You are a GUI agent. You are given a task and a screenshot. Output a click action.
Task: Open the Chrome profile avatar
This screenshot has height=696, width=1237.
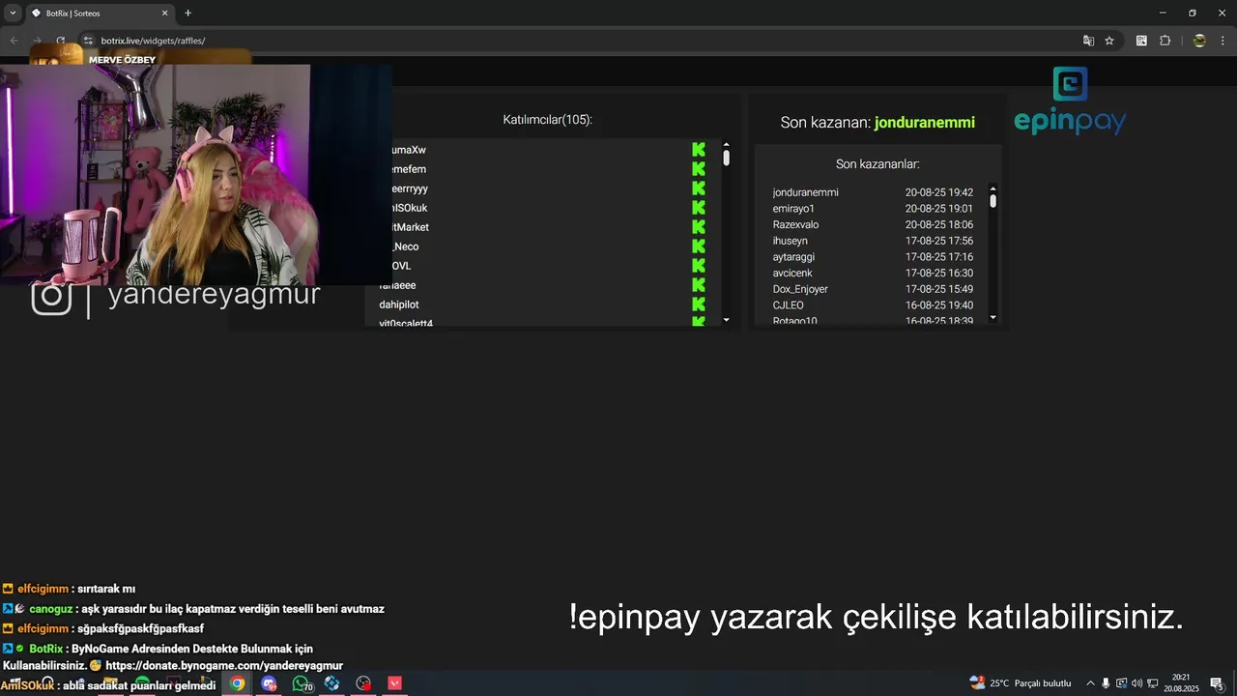coord(1199,41)
